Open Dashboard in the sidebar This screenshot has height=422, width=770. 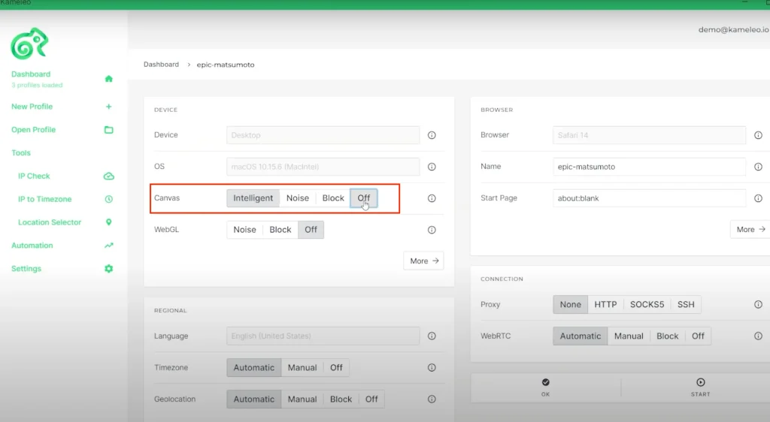31,74
